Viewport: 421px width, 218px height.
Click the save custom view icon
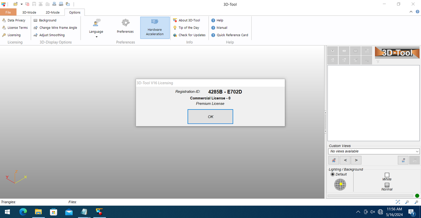[403, 160]
